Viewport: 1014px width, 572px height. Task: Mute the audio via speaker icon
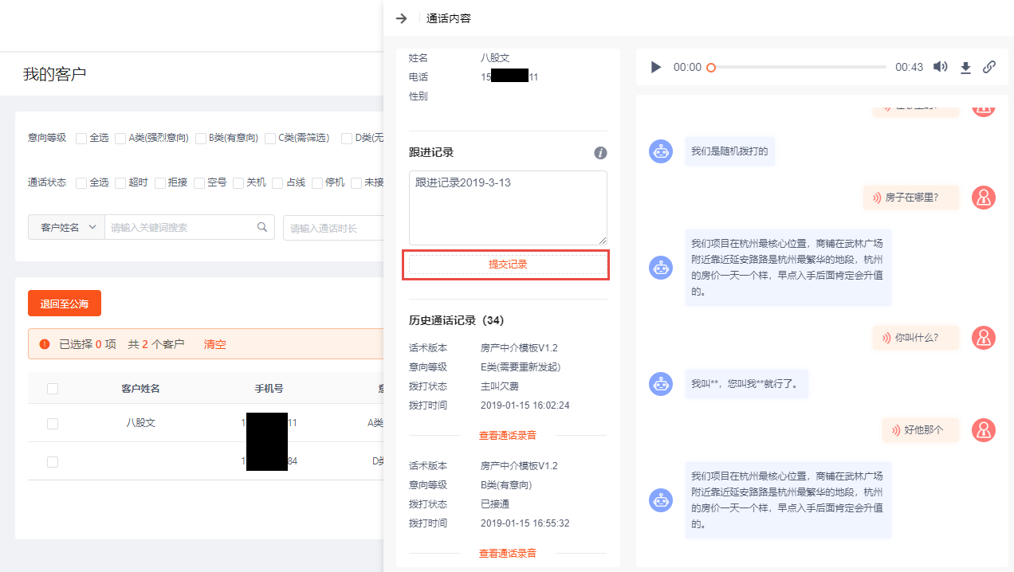pos(941,67)
